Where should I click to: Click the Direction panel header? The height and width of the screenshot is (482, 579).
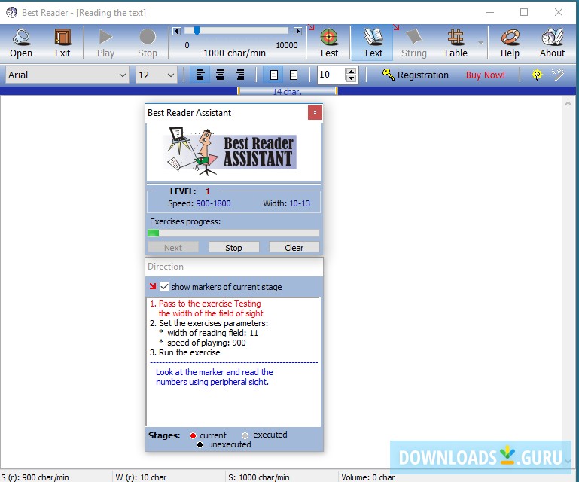coord(234,267)
